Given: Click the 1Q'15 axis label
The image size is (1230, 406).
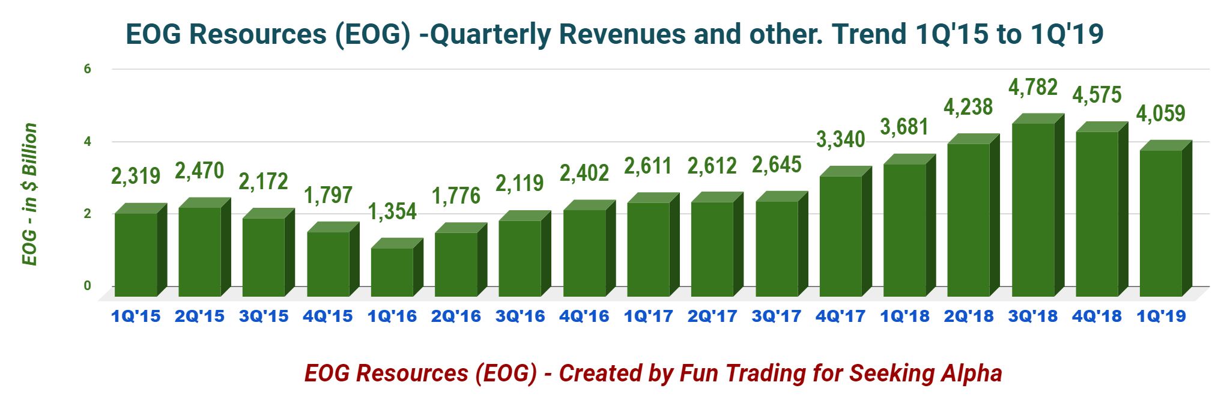Looking at the screenshot, I should coord(136,316).
